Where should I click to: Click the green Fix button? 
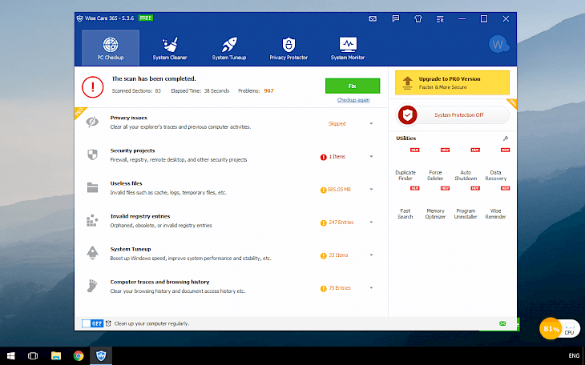pyautogui.click(x=353, y=86)
